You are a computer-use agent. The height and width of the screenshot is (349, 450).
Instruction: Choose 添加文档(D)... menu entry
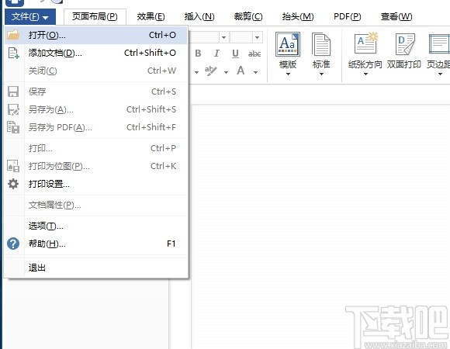click(x=96, y=53)
